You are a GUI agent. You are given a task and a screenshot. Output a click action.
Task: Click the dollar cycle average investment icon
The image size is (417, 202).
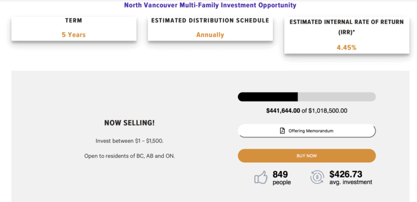pyautogui.click(x=317, y=177)
